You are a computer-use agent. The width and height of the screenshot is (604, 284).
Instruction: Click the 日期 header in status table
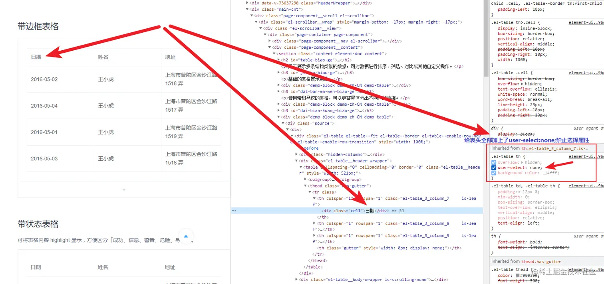point(36,267)
